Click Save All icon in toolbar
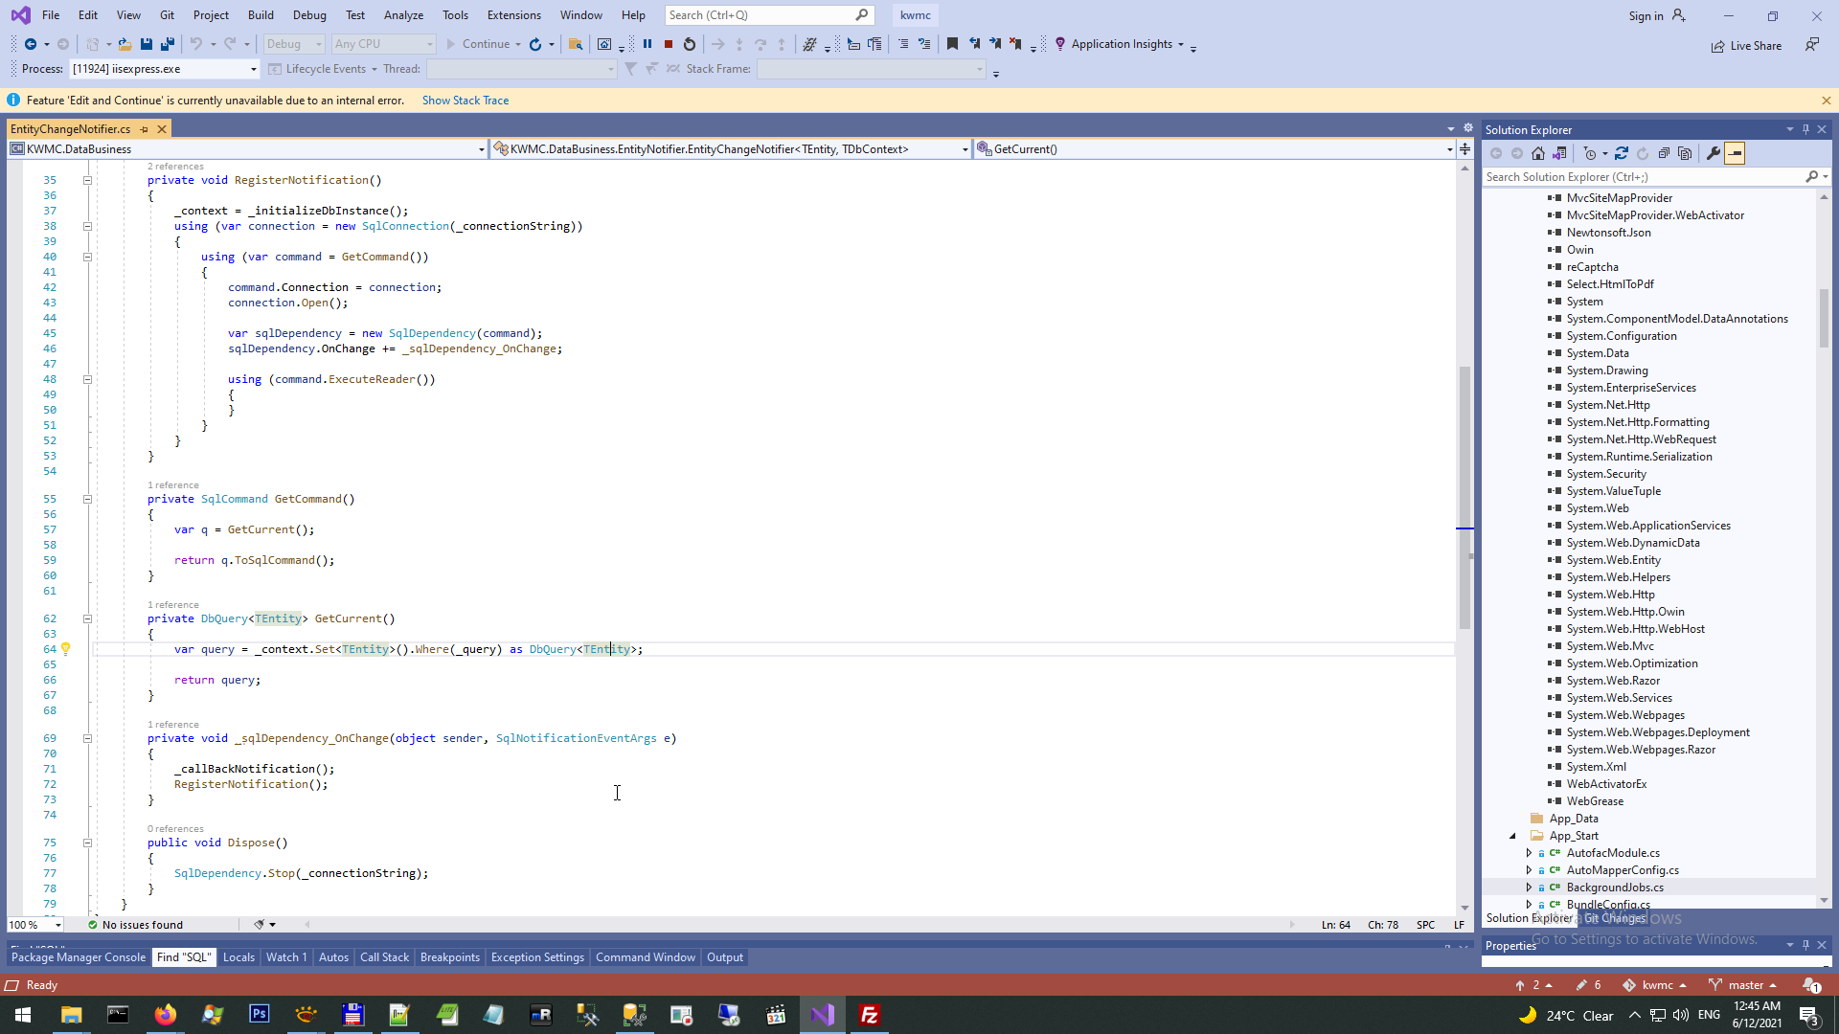1839x1034 pixels. point(168,44)
